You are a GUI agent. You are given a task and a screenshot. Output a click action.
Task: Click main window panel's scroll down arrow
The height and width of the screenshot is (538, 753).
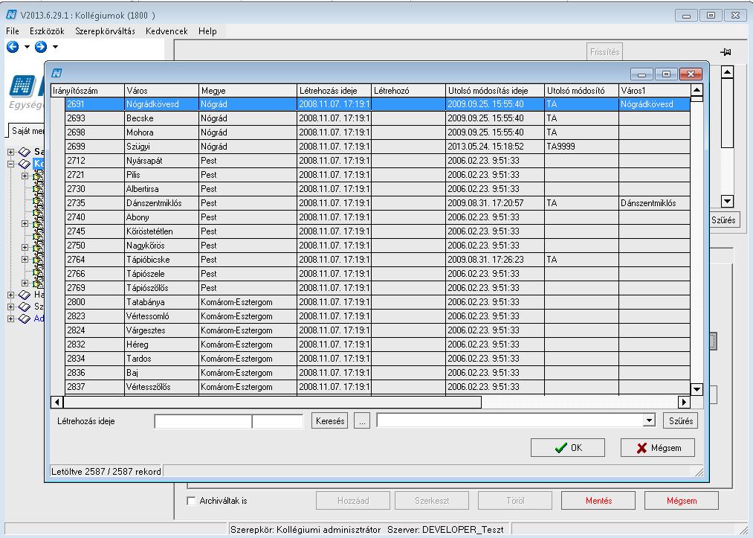click(x=728, y=202)
